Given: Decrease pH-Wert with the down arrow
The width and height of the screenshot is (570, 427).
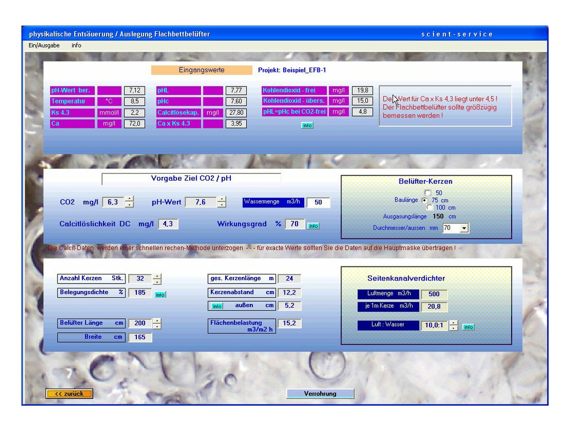Looking at the screenshot, I should [x=222, y=205].
